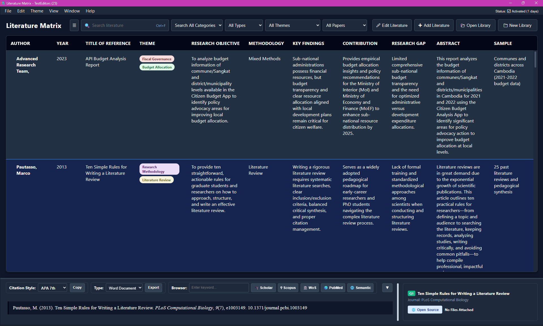Select the Literature Review theme tag
543x326 pixels.
156,180
